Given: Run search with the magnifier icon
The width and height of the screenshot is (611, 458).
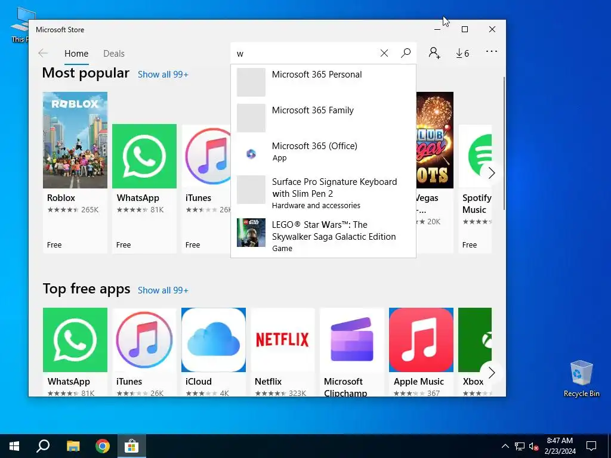Looking at the screenshot, I should 406,53.
